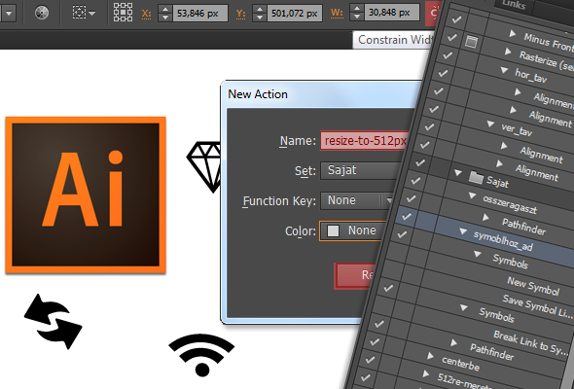Decrease the X value with down arrow
The image size is (574, 389).
165,18
